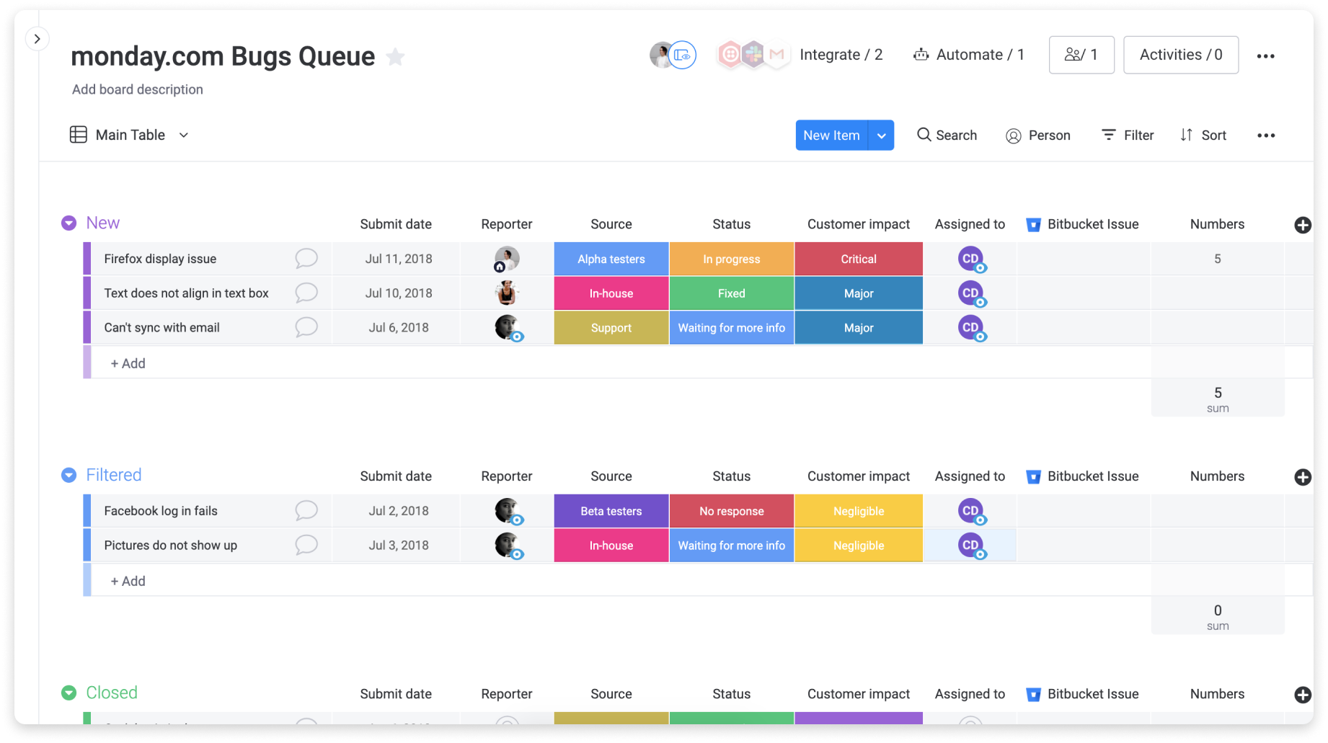Viewport: 1328px width, 743px height.
Task: Add a column to the New group
Action: pos(1302,225)
